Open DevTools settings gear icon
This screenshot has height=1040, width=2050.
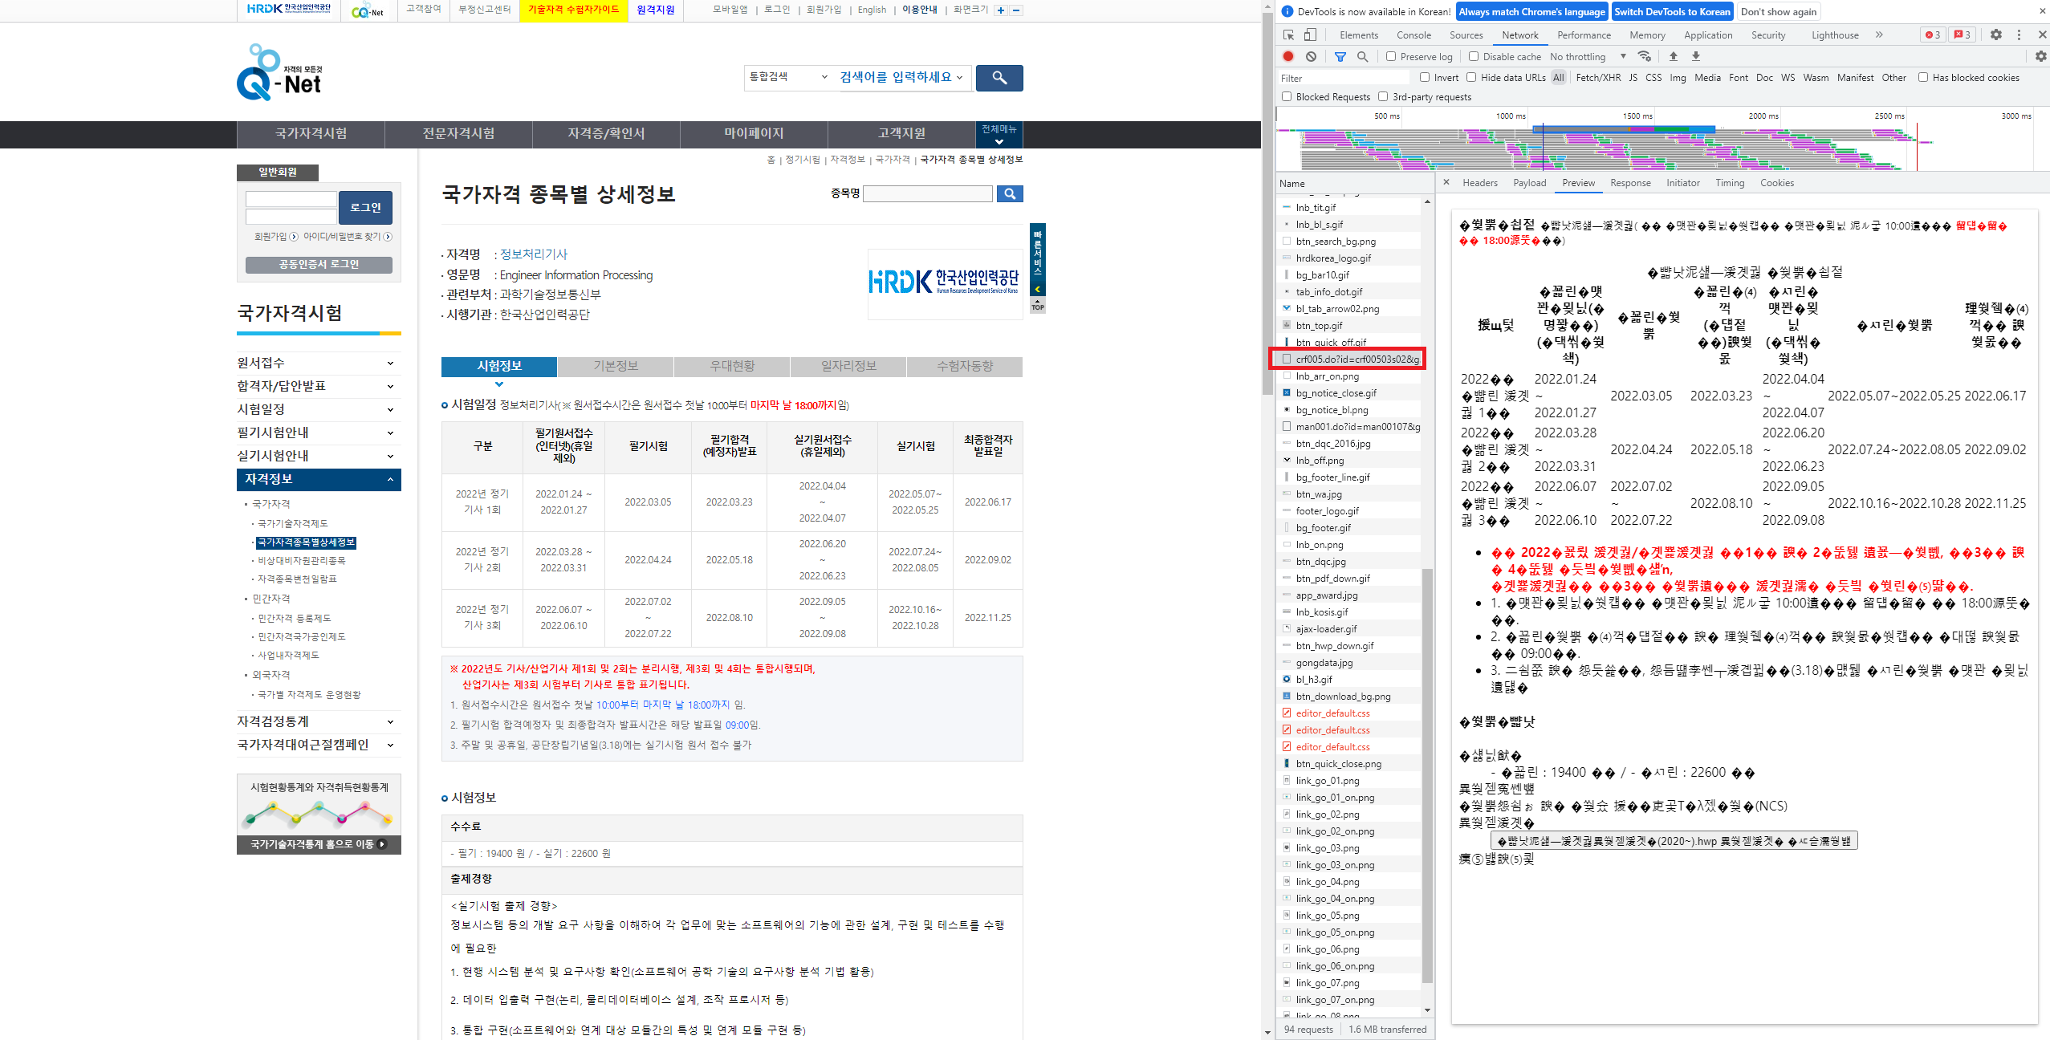(1996, 35)
